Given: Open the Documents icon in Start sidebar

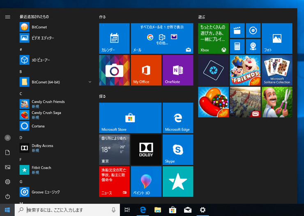Looking at the screenshot, I should click(7, 152).
